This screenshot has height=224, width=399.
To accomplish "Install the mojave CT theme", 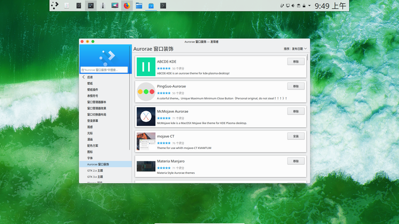I will coord(296,137).
